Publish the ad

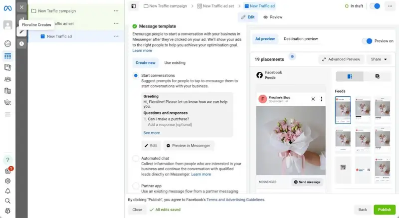point(384,210)
